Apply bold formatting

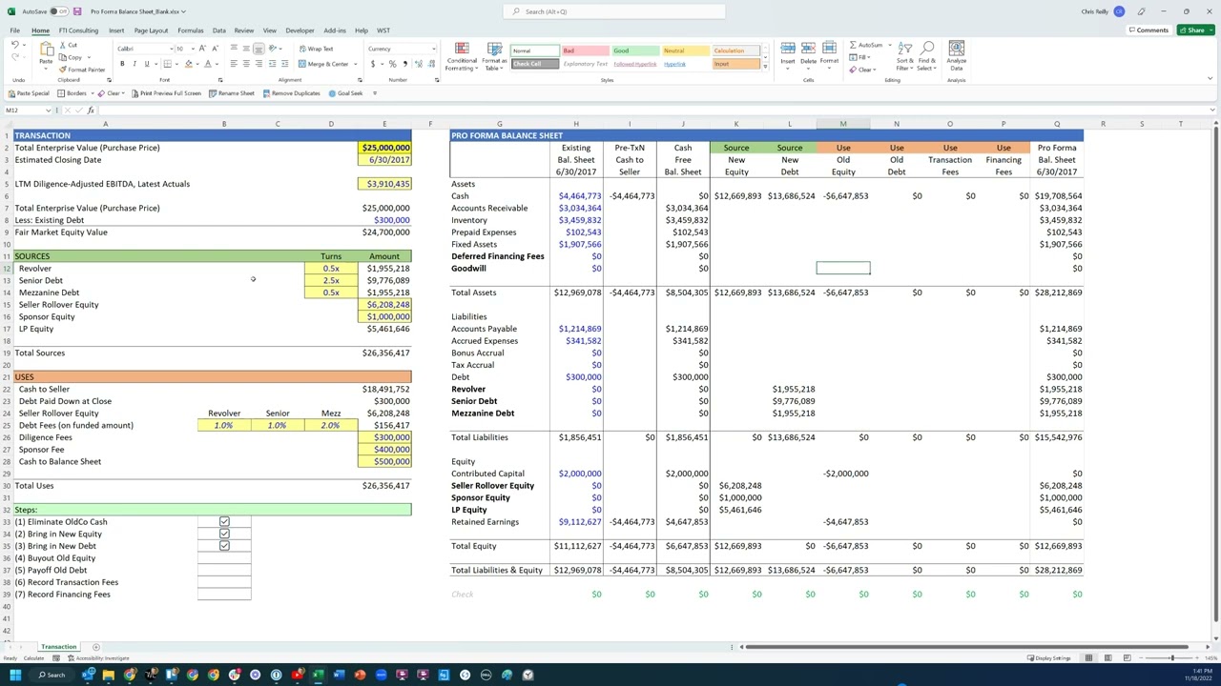(x=122, y=64)
